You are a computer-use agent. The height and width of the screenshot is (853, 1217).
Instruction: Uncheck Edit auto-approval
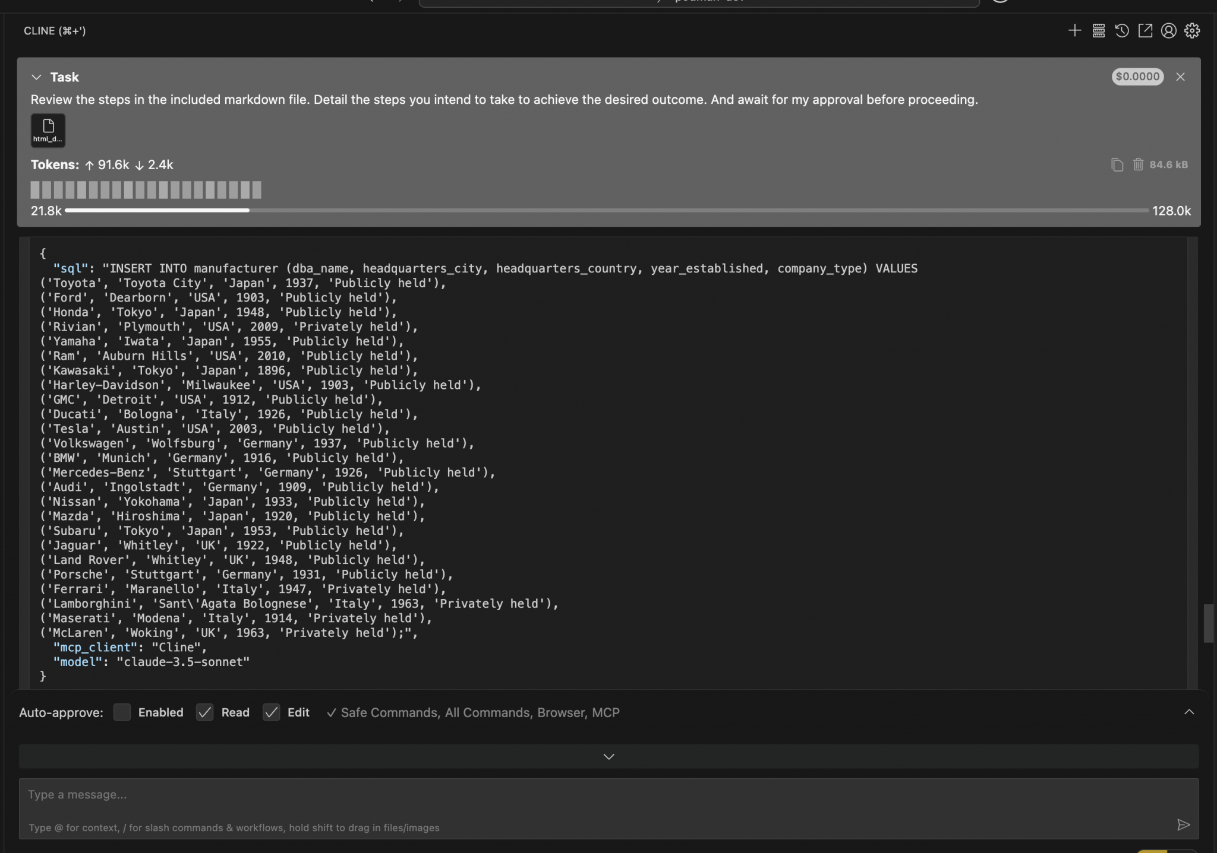272,712
